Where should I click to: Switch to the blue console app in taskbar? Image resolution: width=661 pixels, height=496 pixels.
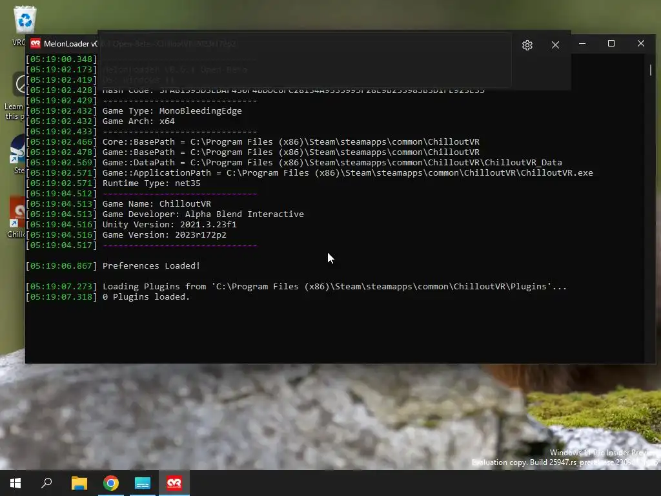[143, 483]
